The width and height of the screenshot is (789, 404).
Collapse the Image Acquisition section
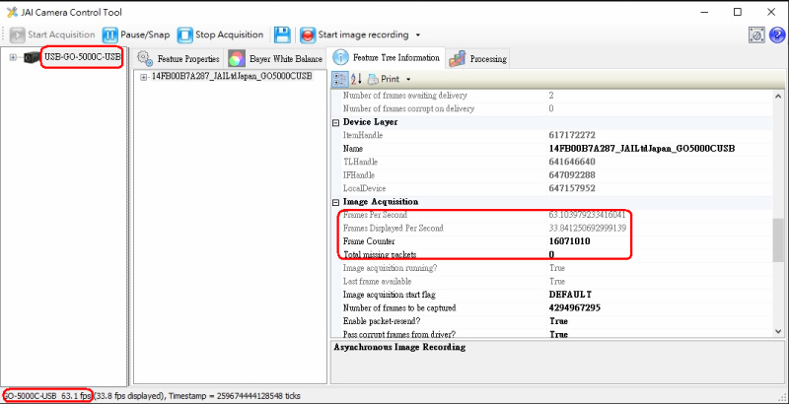tap(335, 202)
